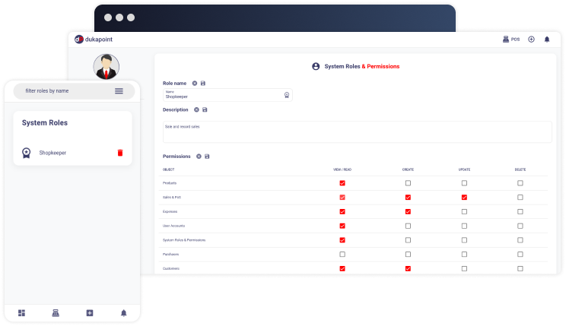Click the Description text area
The width and height of the screenshot is (566, 326).
point(358,132)
